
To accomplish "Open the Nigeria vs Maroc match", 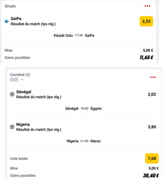I will click(x=84, y=141).
